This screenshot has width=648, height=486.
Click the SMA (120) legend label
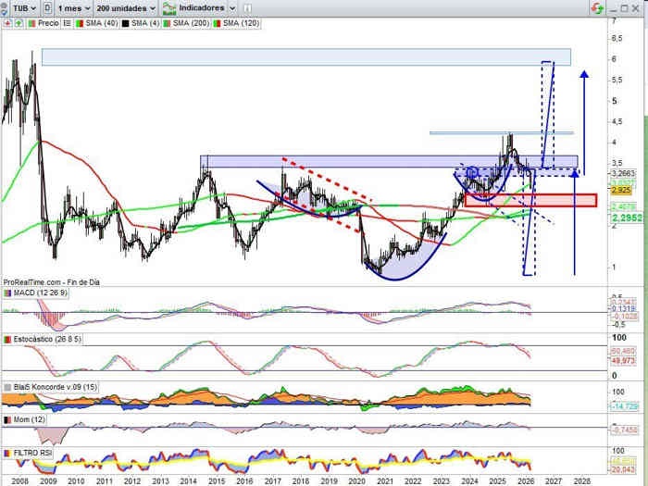pyautogui.click(x=238, y=22)
